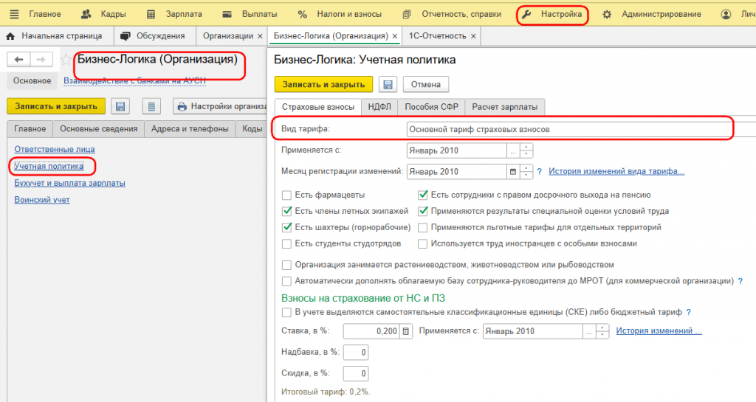Open the hamburger main menu icon
The height and width of the screenshot is (402, 756).
[15, 14]
